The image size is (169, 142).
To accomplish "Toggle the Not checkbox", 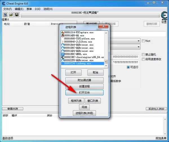I will pos(143,41).
